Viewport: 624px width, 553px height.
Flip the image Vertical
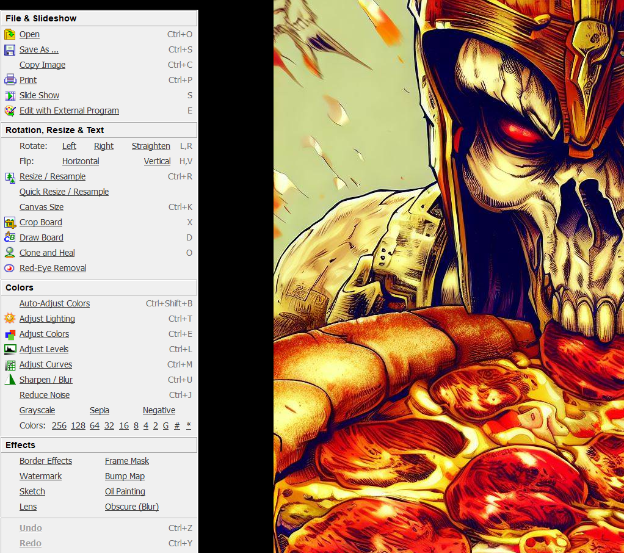point(157,161)
